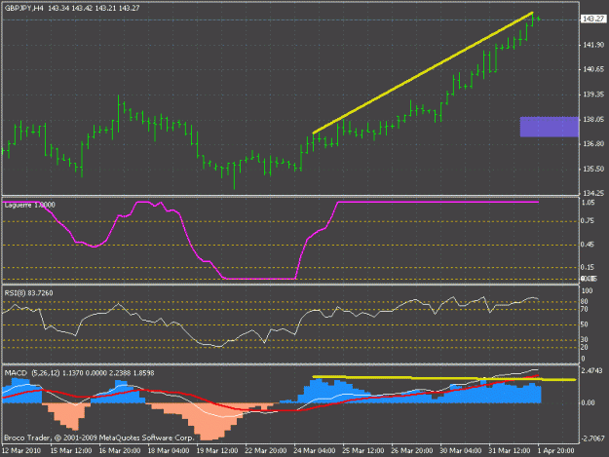Click time axis label 18 Mar 04:00
The image size is (609, 457).
point(169,451)
